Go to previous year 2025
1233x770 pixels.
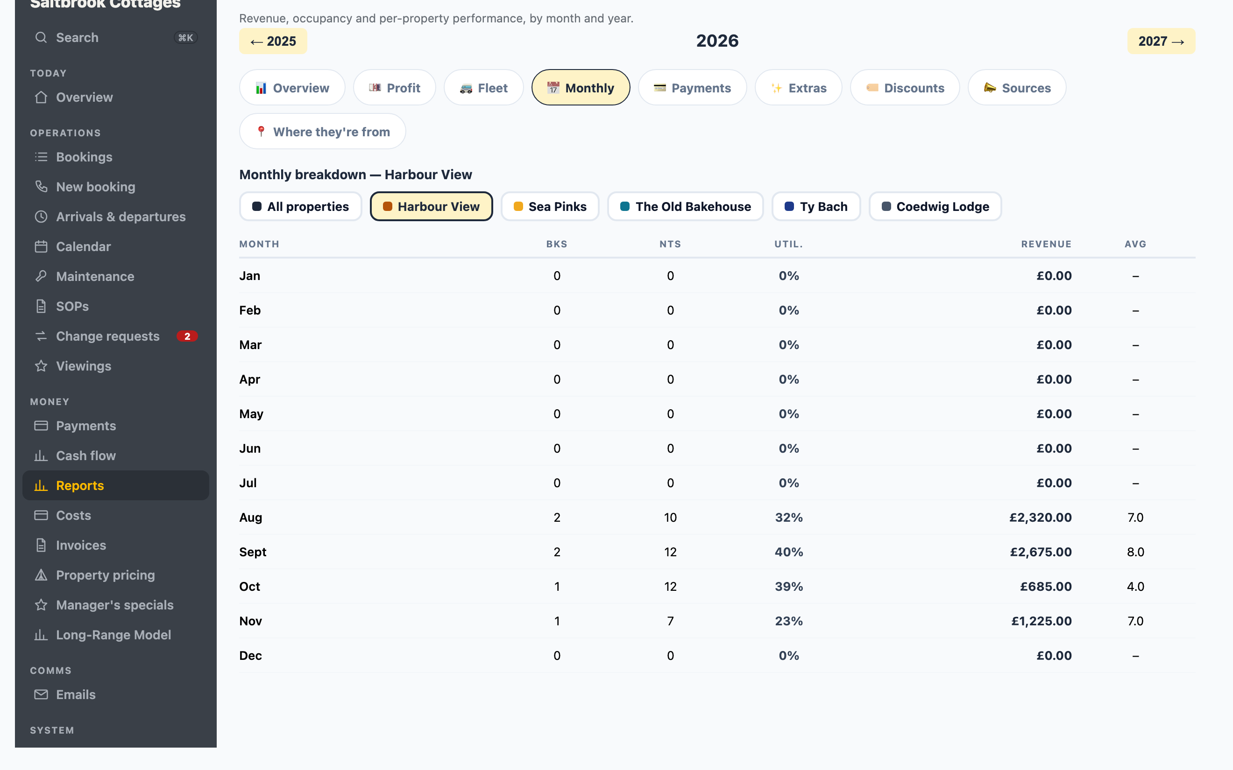pyautogui.click(x=273, y=41)
